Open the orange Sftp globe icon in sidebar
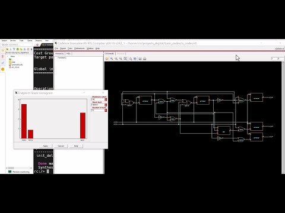The width and height of the screenshot is (285, 213). pyautogui.click(x=2, y=69)
